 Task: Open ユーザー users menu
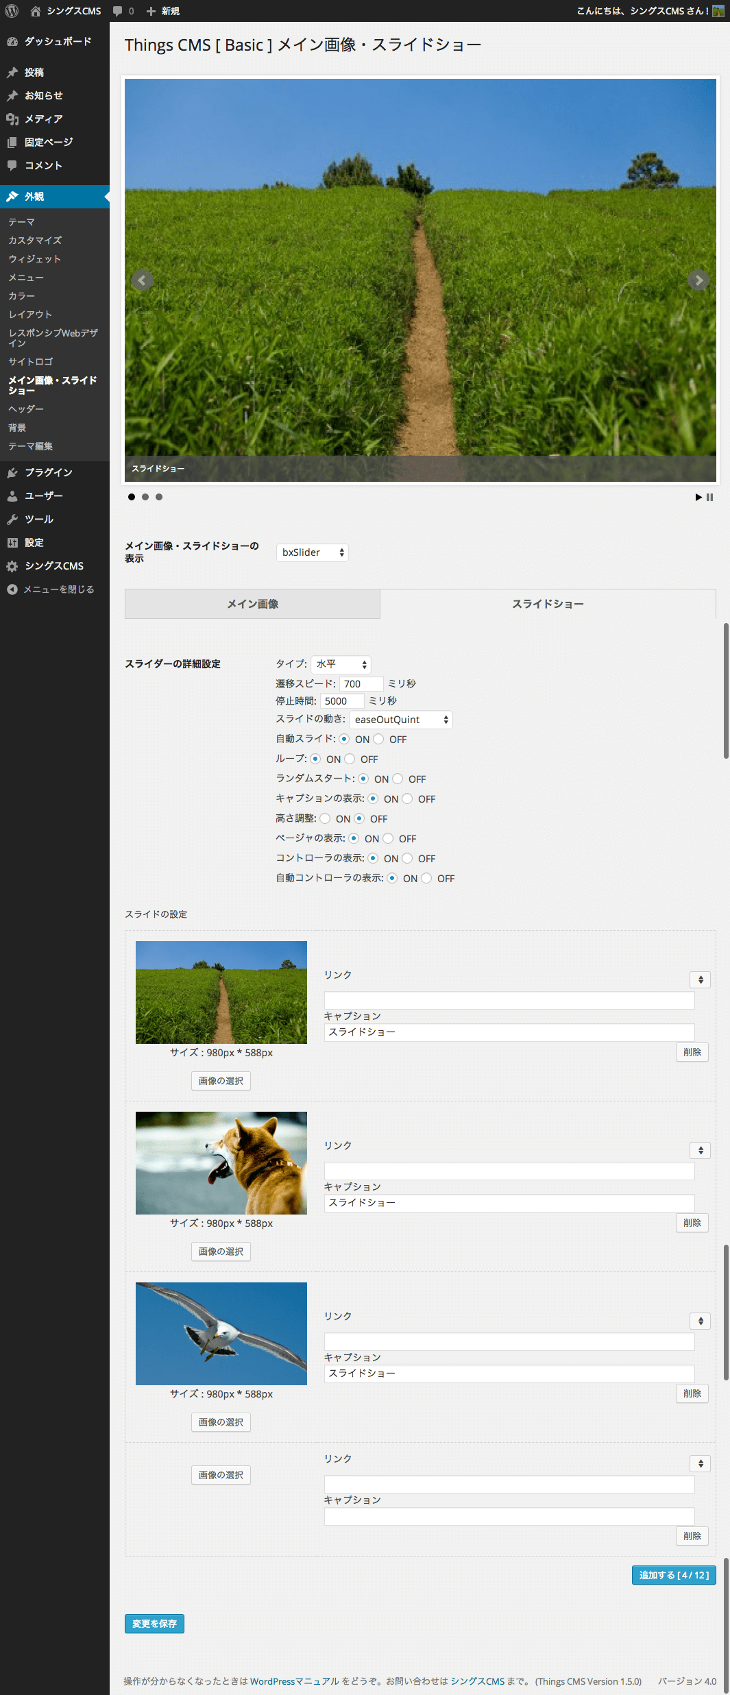tap(55, 496)
